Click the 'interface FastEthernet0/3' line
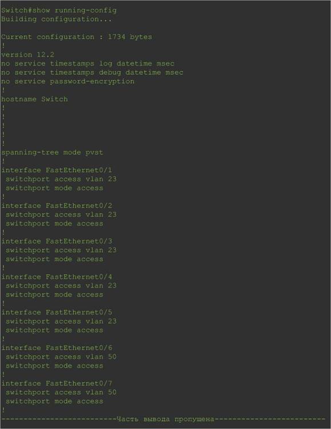 click(x=57, y=241)
